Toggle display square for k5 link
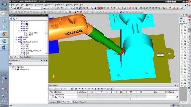This screenshot has height=107, width=191. click(22, 26)
